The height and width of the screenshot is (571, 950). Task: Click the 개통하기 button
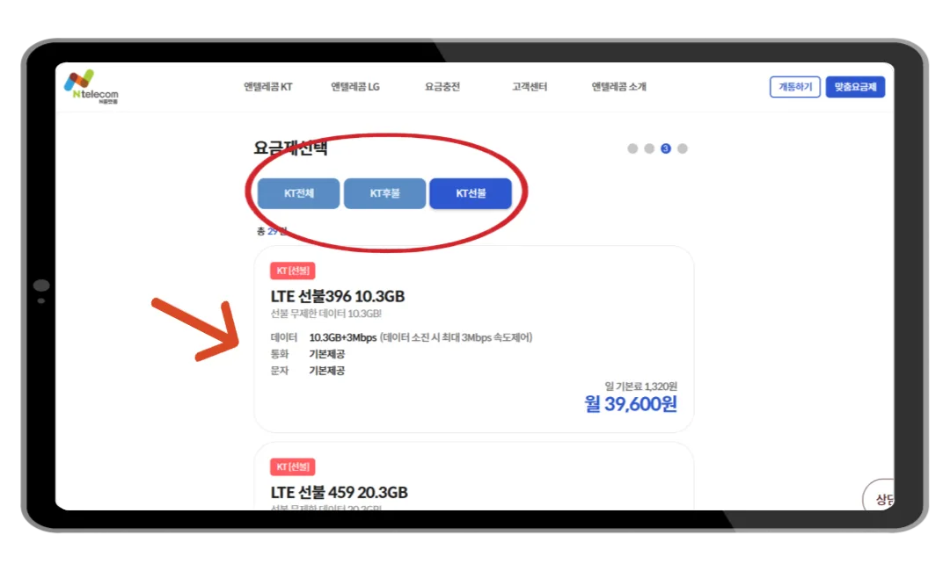(795, 87)
